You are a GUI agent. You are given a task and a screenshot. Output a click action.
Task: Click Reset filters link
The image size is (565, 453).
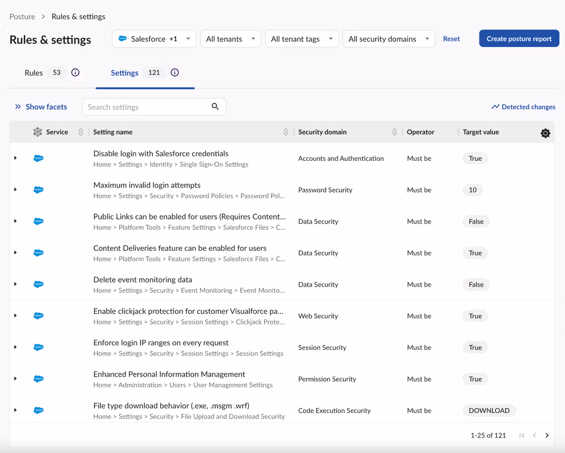pos(451,39)
